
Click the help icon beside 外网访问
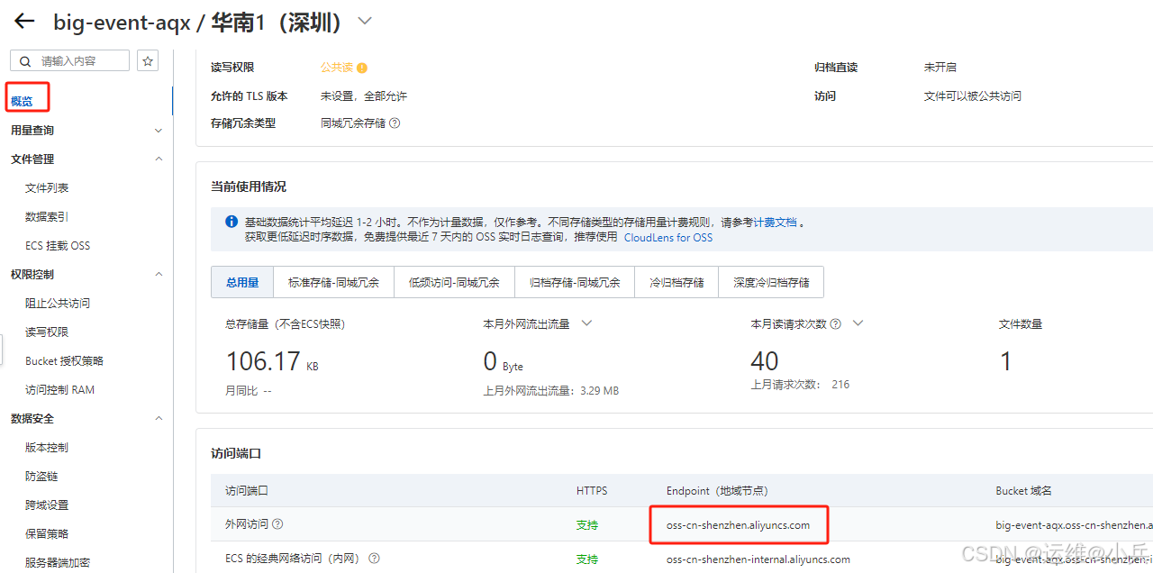[277, 524]
